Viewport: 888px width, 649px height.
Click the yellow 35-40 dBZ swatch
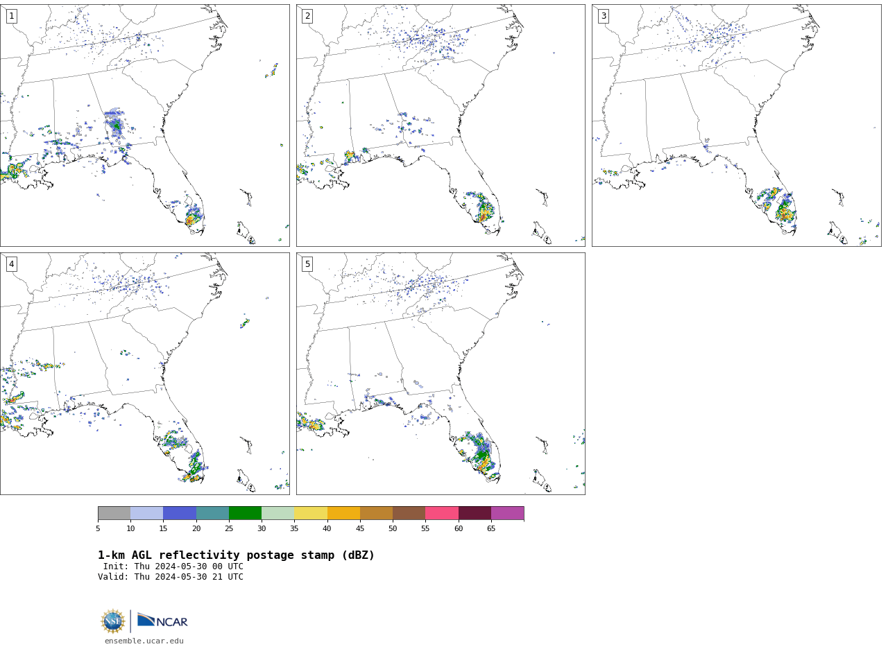pyautogui.click(x=311, y=513)
